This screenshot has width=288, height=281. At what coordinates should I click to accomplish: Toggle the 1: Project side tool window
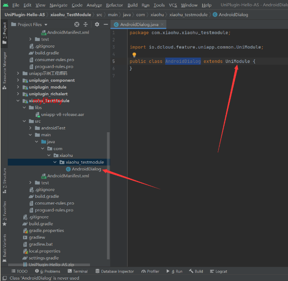click(x=5, y=33)
